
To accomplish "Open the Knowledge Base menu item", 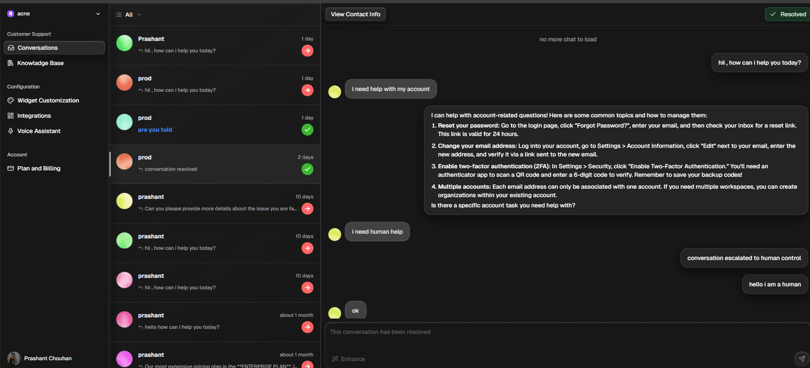I will tap(40, 63).
